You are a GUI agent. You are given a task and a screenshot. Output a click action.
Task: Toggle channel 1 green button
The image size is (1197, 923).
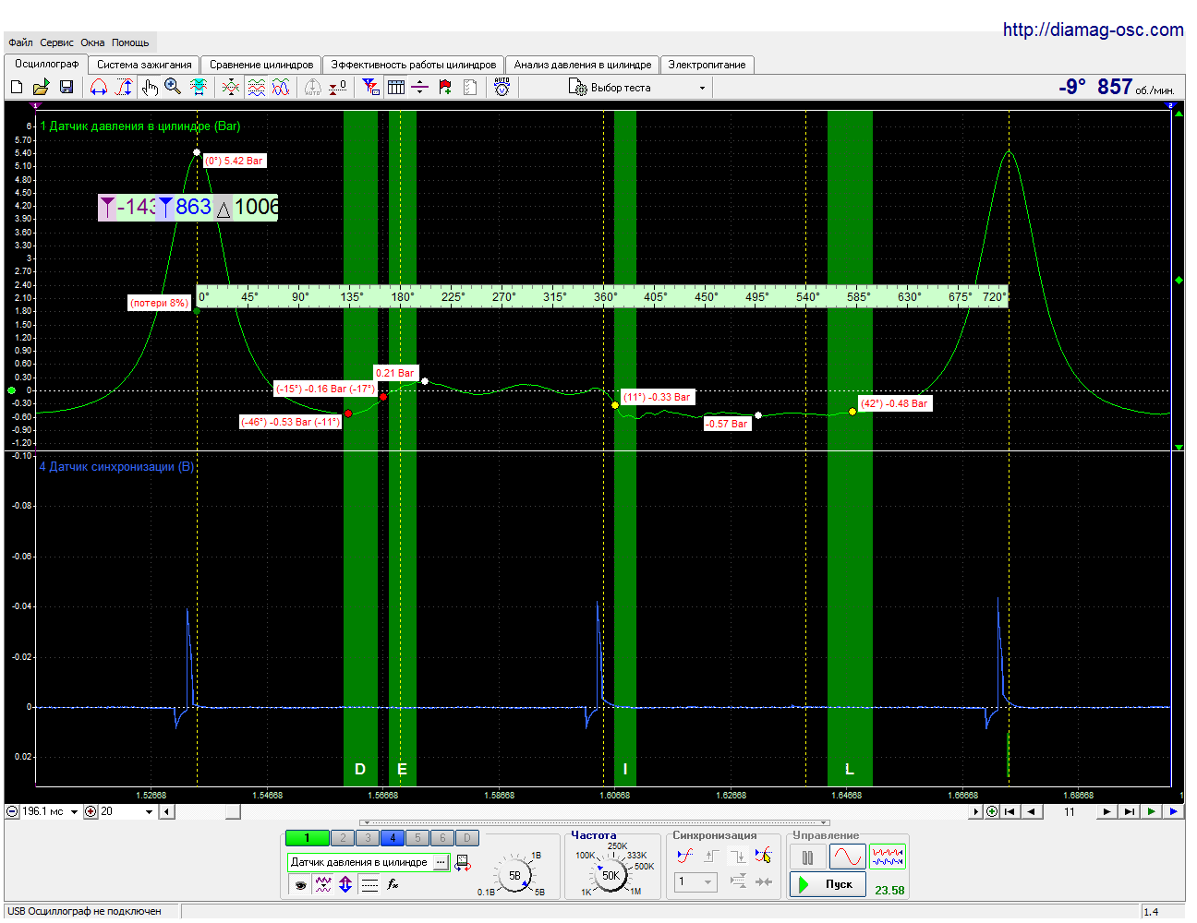tap(308, 838)
